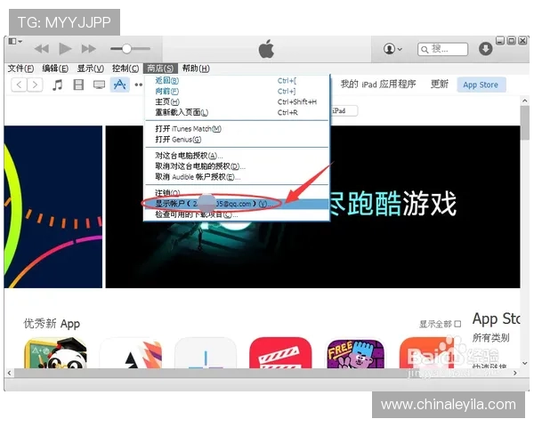The image size is (534, 427).
Task: Click the fast-forward playback button
Action: click(88, 49)
